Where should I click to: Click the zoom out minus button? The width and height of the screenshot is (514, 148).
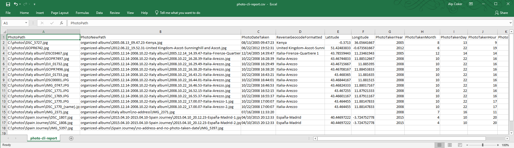pos(467,145)
